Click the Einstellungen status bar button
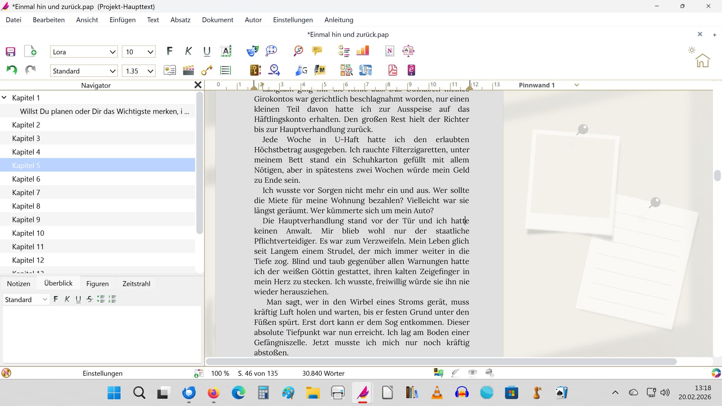 pos(102,373)
